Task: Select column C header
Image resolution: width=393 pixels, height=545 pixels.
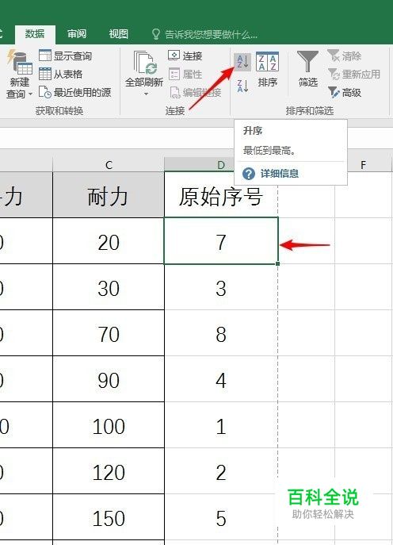Action: (109, 164)
